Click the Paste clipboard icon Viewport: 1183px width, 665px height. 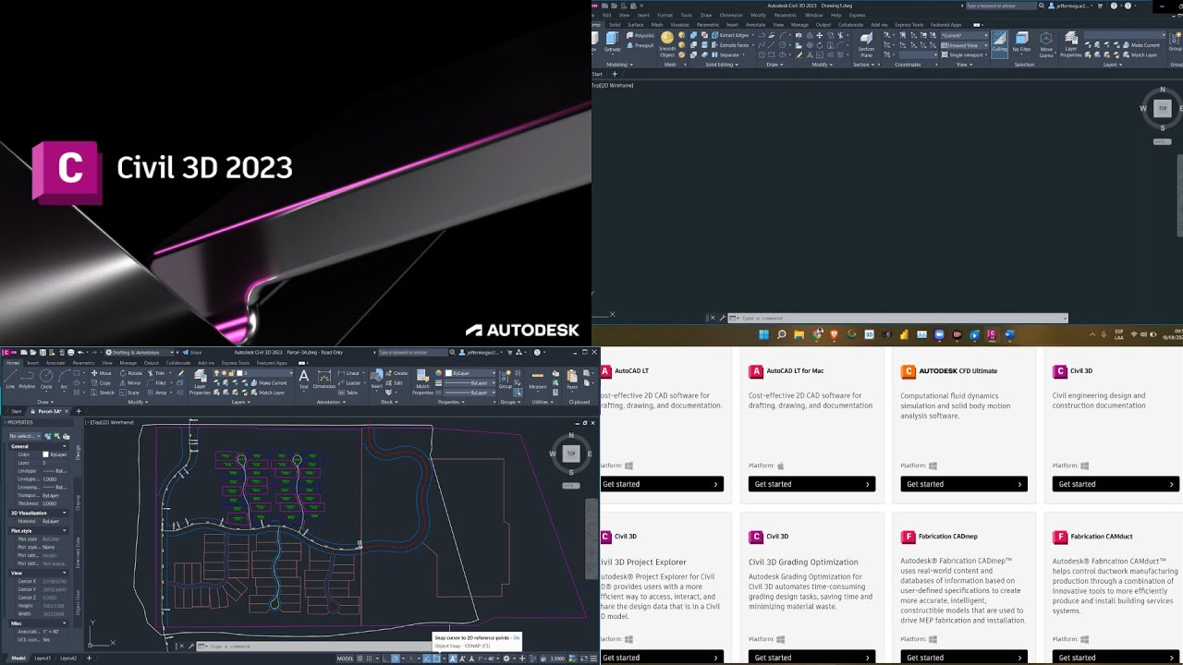[x=573, y=380]
